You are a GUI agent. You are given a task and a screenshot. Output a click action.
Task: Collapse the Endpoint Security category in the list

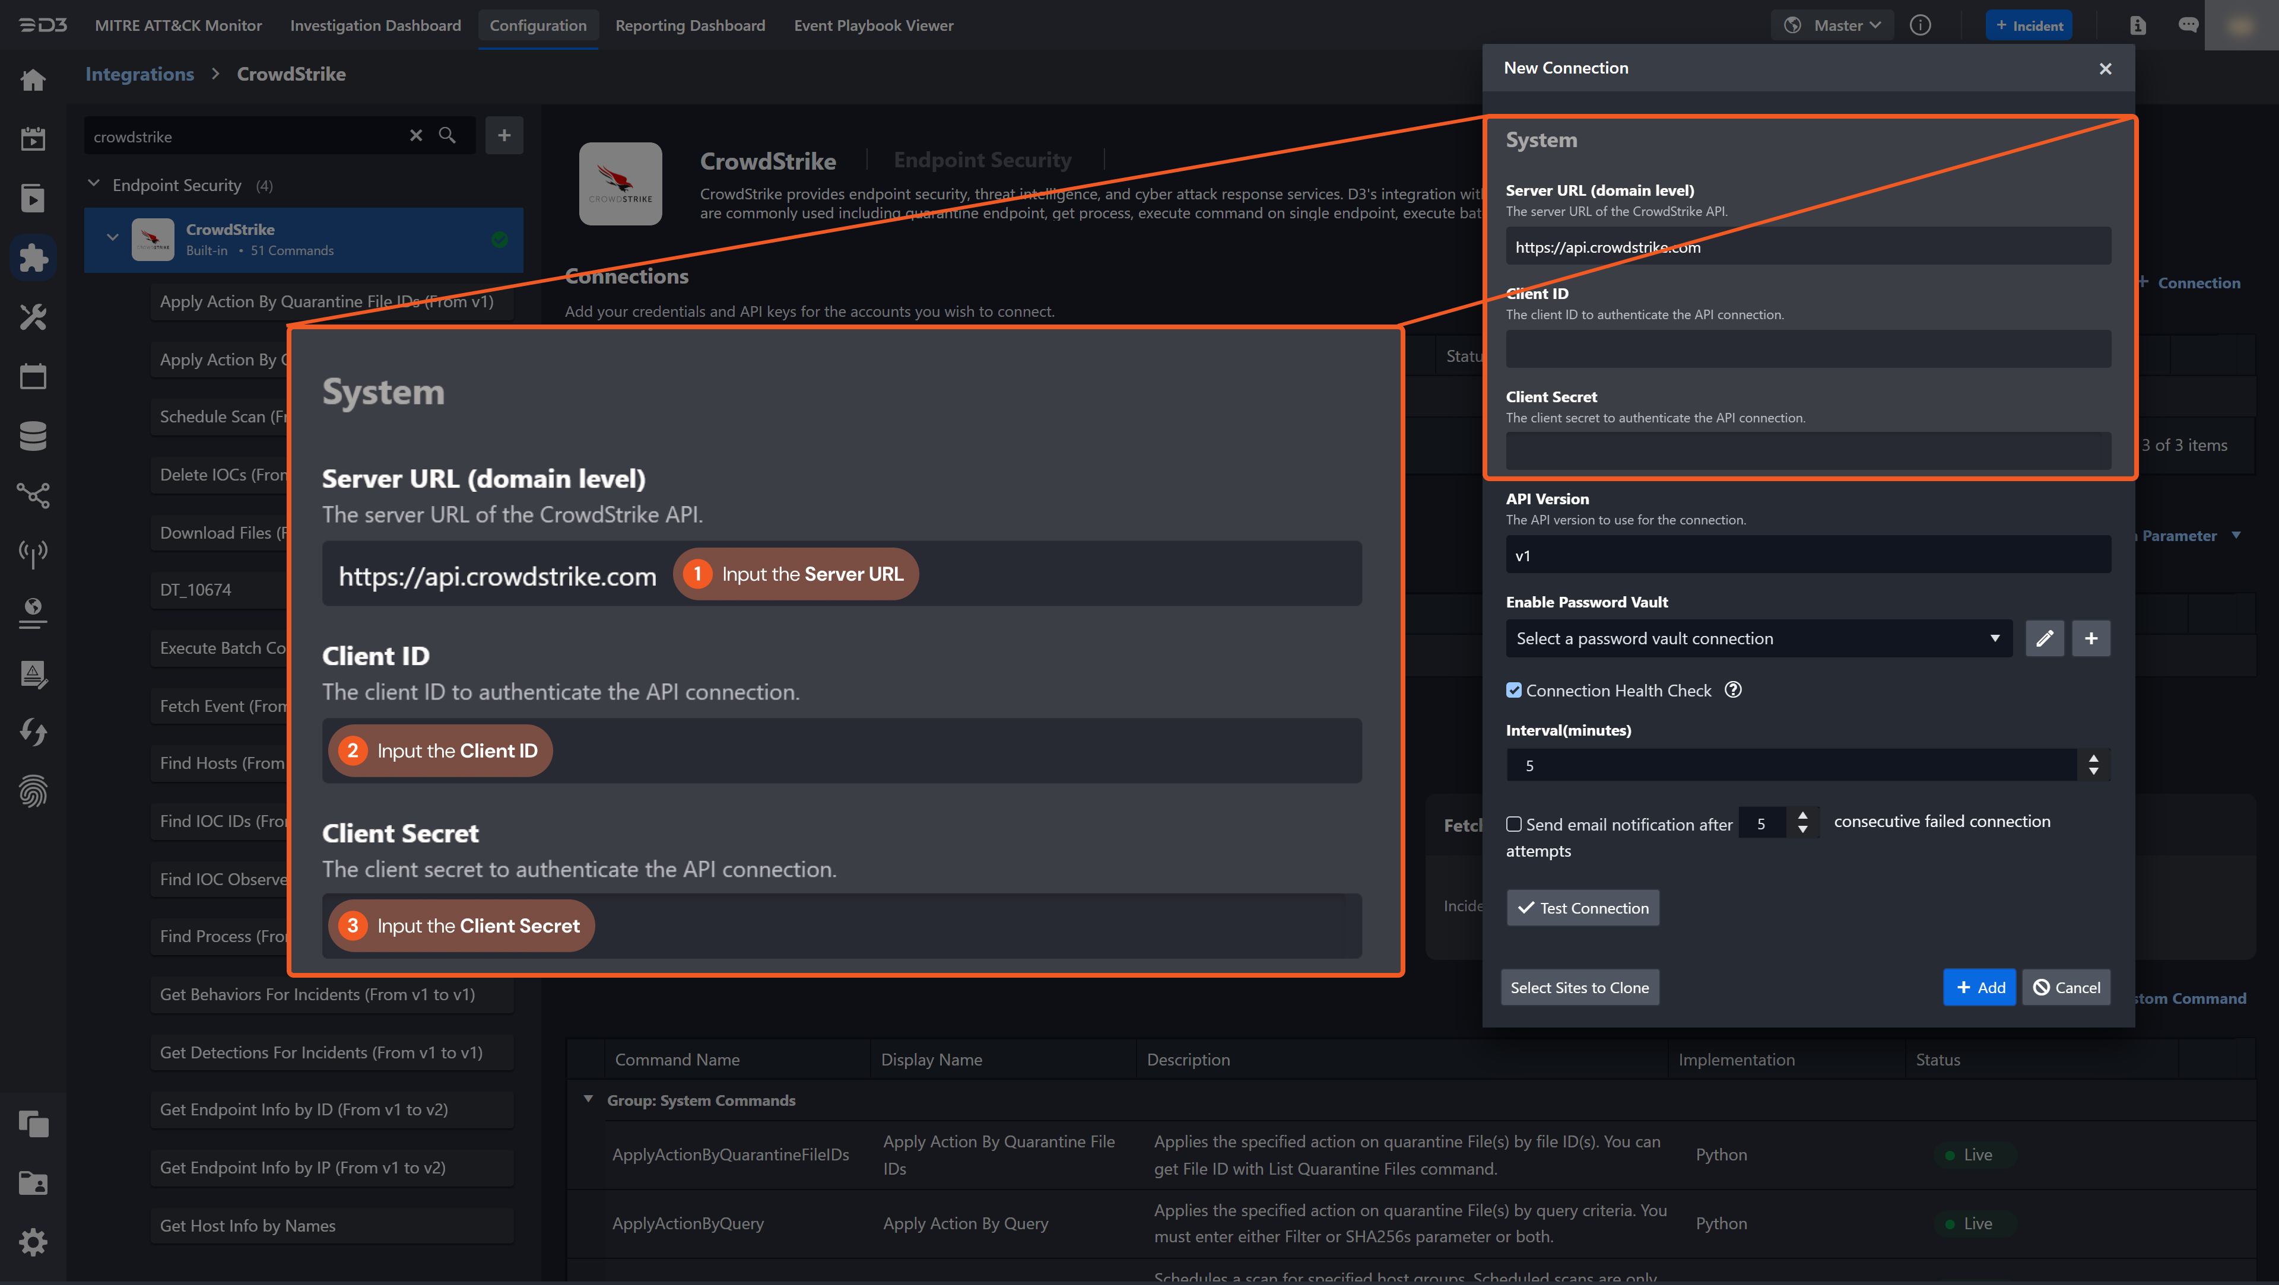(x=94, y=183)
